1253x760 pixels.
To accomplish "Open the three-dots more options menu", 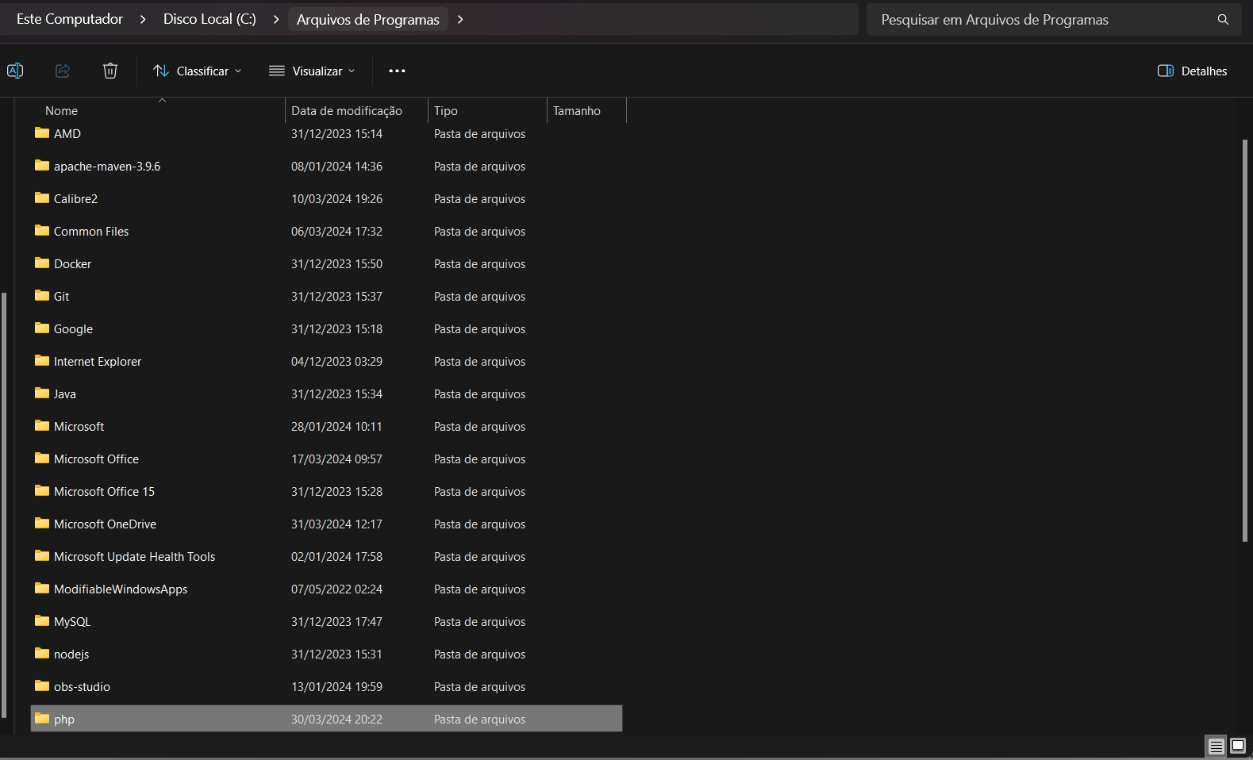I will pyautogui.click(x=397, y=71).
